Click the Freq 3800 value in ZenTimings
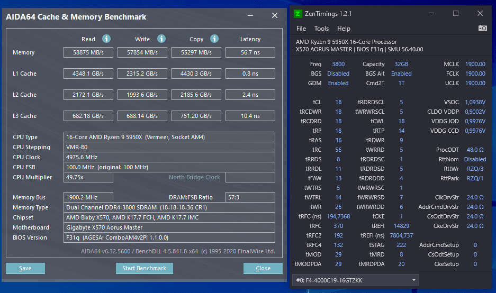The width and height of the screenshot is (496, 293). [x=338, y=64]
